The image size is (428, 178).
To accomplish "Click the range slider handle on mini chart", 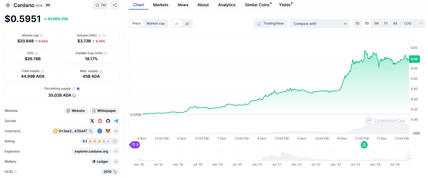I will (x=408, y=155).
